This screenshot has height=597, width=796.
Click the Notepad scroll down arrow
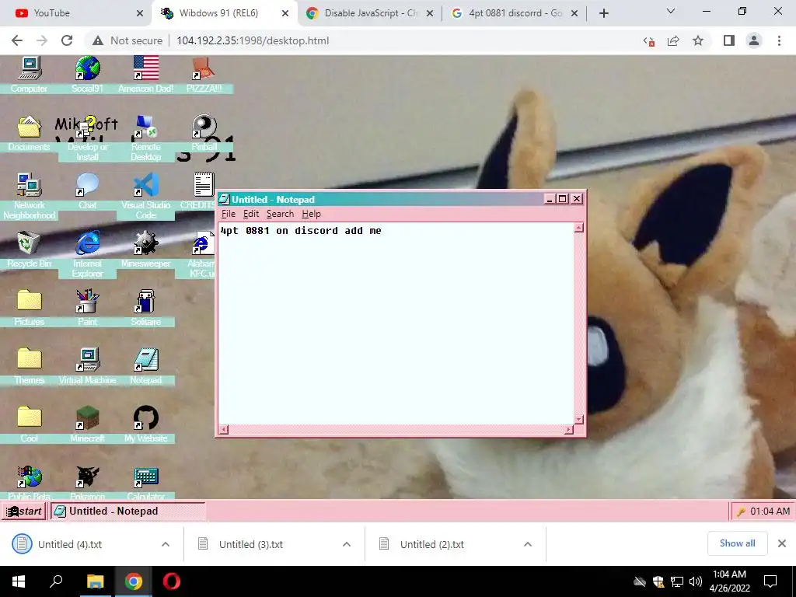pyautogui.click(x=578, y=419)
